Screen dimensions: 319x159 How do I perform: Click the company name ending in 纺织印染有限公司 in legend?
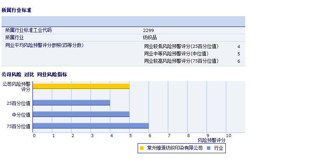175,148
